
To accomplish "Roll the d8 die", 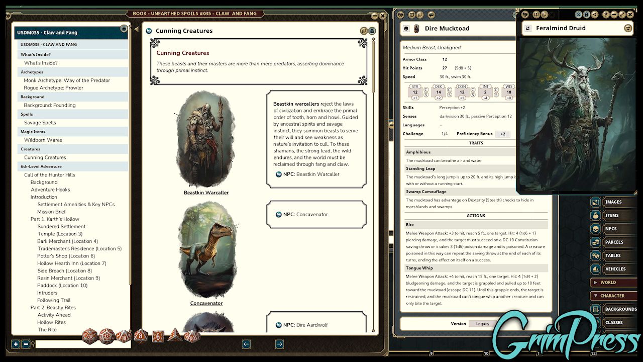I will click(141, 335).
